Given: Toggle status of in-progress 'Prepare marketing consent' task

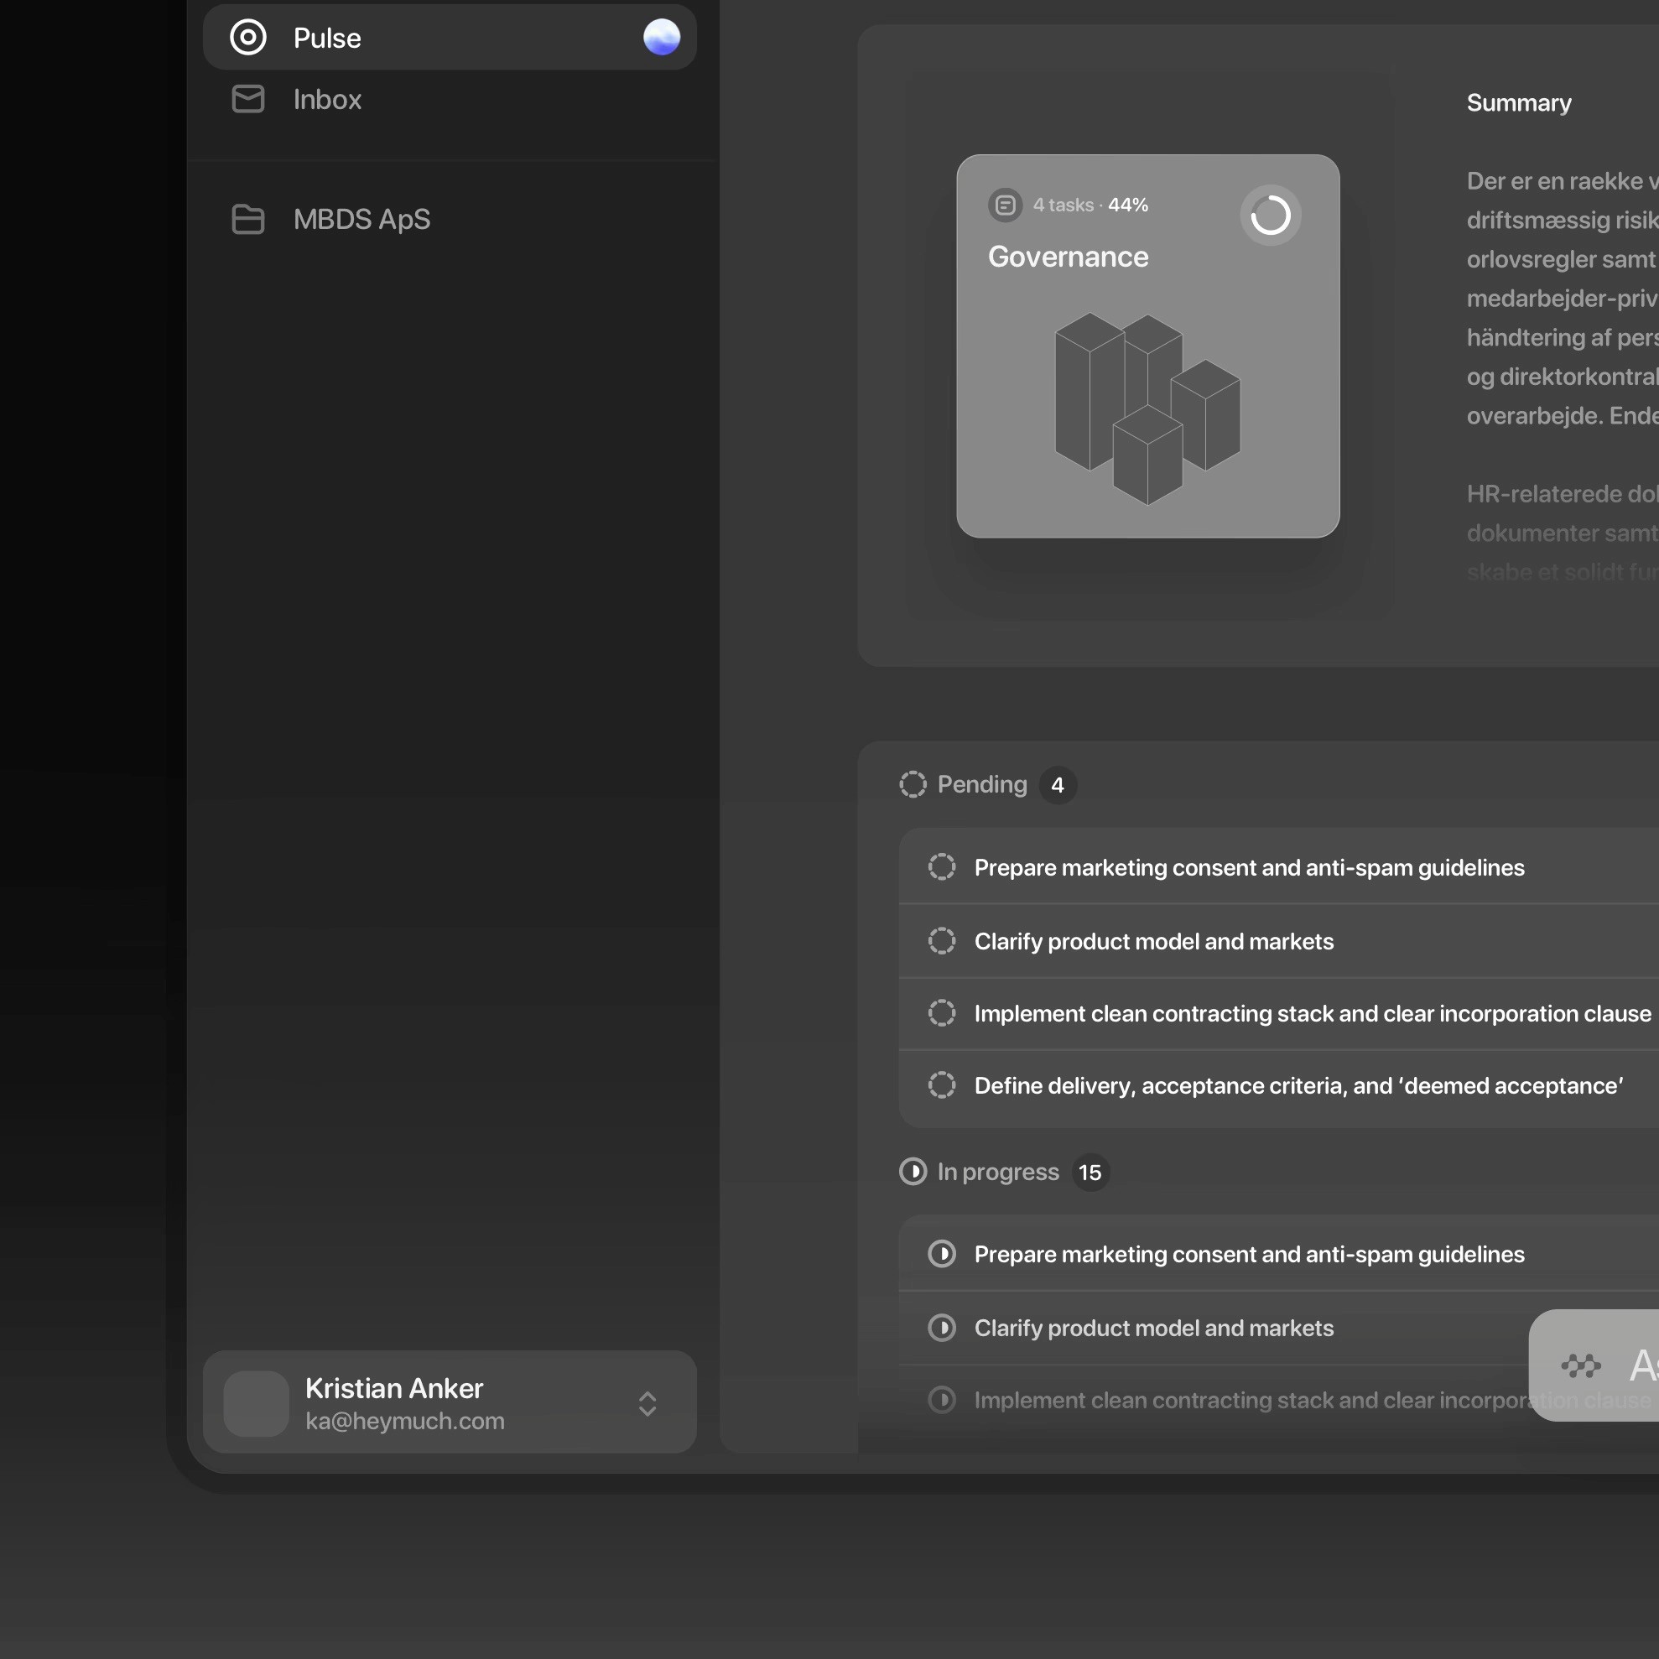Looking at the screenshot, I should pos(942,1254).
